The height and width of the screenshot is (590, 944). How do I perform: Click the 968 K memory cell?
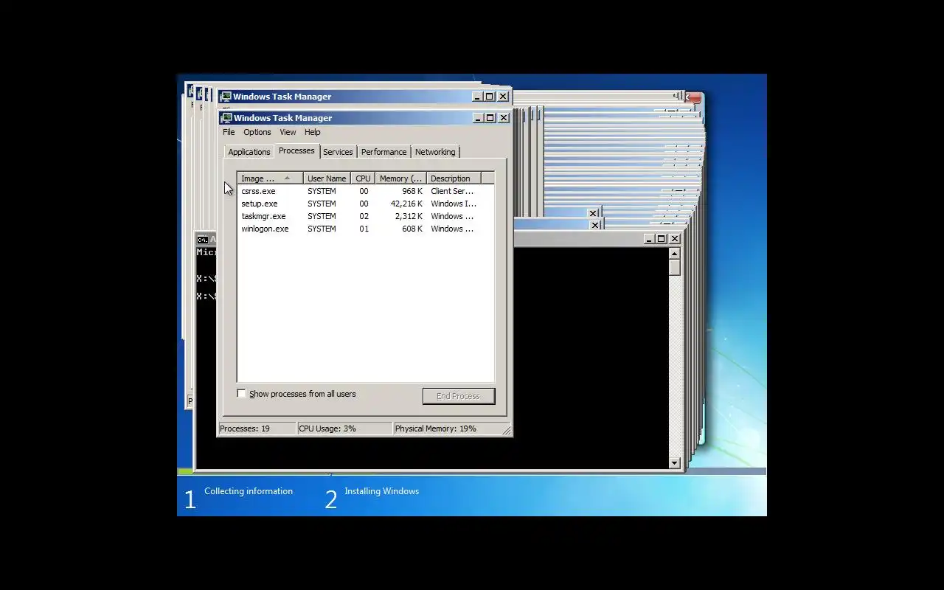(x=412, y=191)
